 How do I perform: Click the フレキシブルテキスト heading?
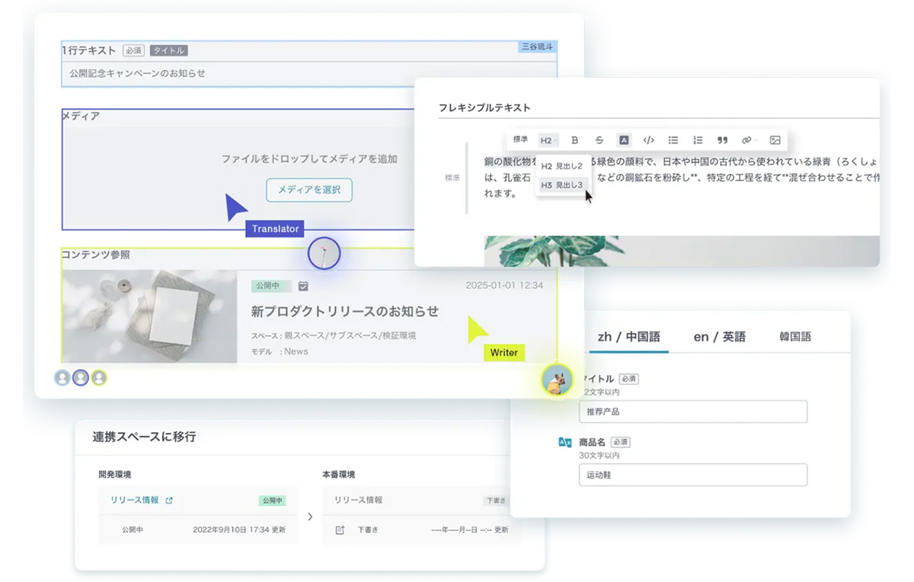click(x=484, y=107)
